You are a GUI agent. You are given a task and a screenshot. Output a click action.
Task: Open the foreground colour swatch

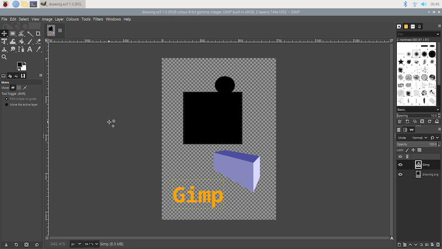click(19, 65)
